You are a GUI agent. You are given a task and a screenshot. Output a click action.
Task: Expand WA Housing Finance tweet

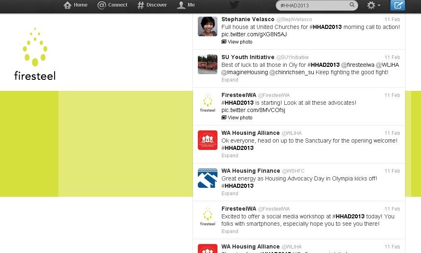click(230, 194)
